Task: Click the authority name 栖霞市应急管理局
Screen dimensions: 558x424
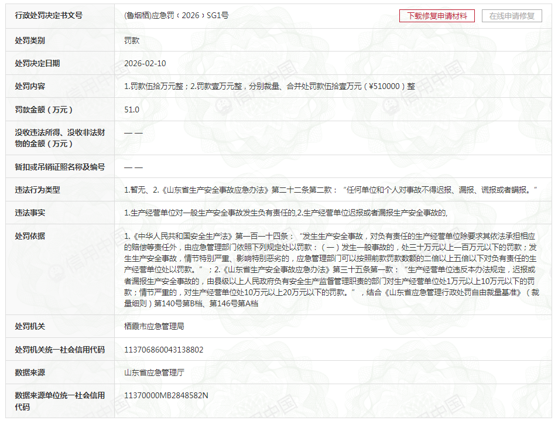Action: click(x=154, y=326)
